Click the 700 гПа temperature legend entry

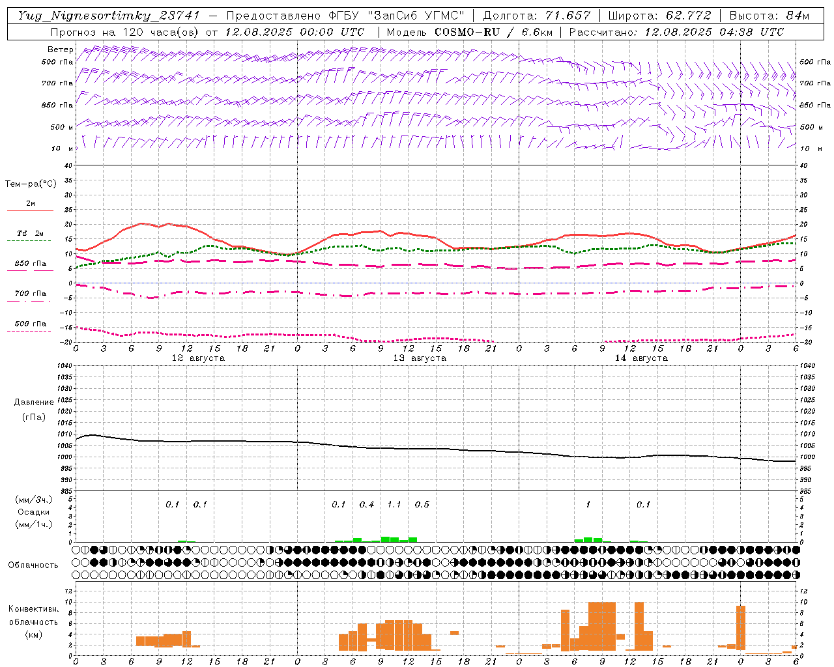[31, 294]
